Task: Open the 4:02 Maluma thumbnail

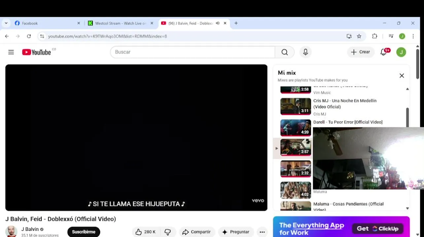Action: click(296, 190)
